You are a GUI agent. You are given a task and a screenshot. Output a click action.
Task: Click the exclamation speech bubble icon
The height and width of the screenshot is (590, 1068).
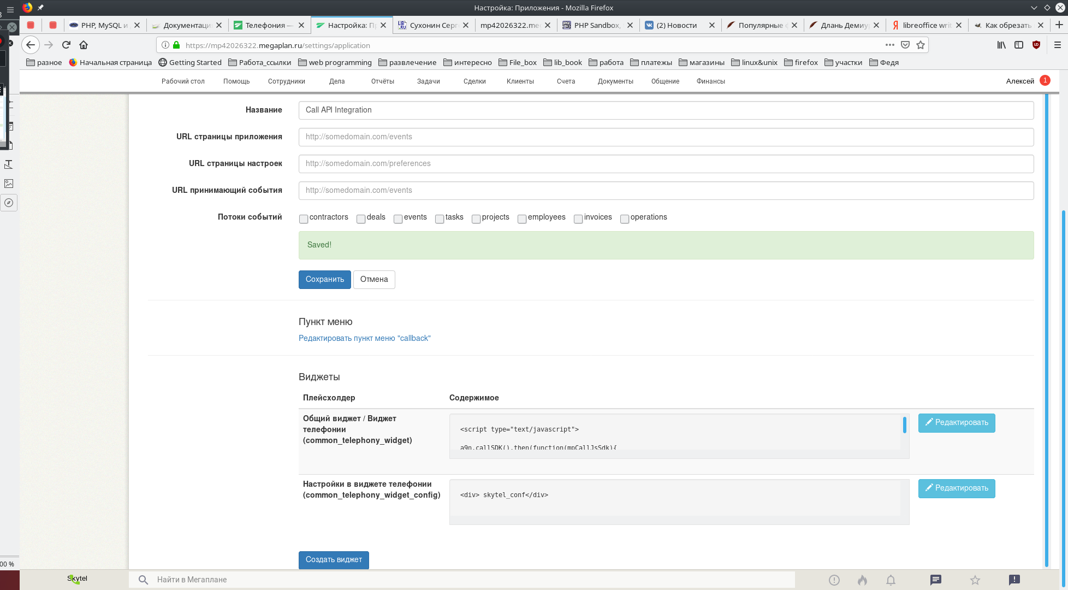[x=1014, y=580]
